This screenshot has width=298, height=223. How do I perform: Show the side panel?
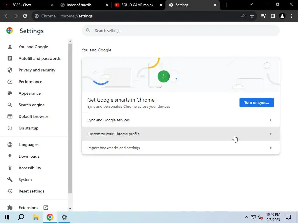coord(273,16)
